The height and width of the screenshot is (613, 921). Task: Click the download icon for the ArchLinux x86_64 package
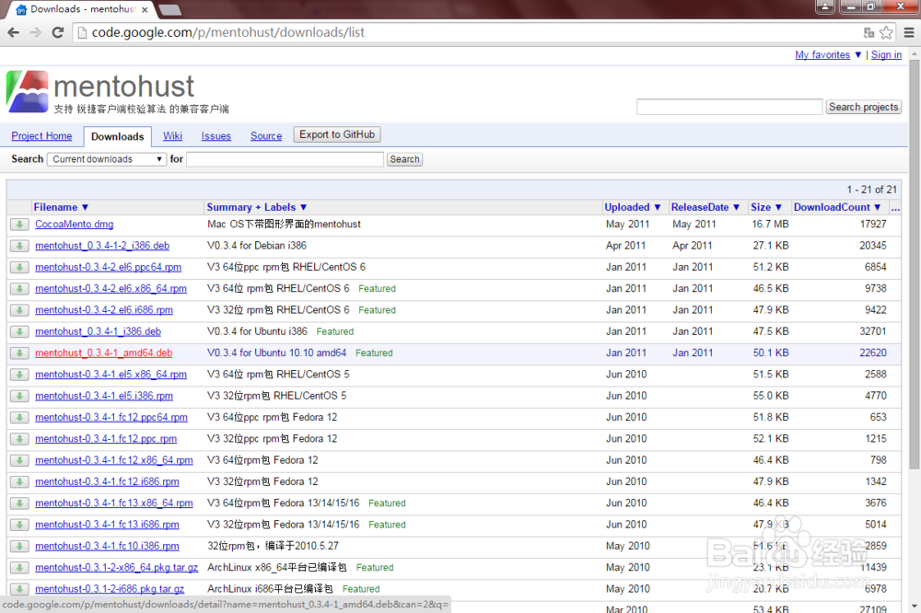(18, 567)
